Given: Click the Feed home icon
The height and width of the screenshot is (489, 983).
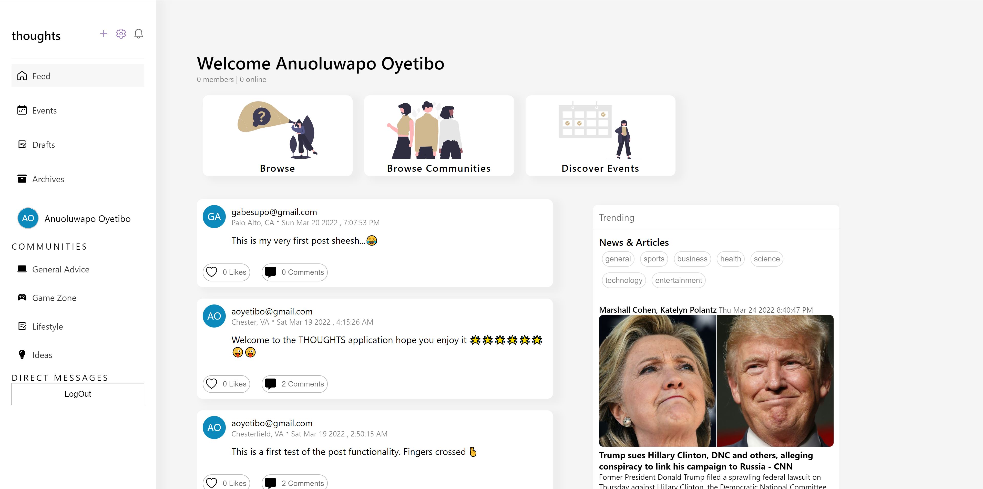Looking at the screenshot, I should [22, 76].
